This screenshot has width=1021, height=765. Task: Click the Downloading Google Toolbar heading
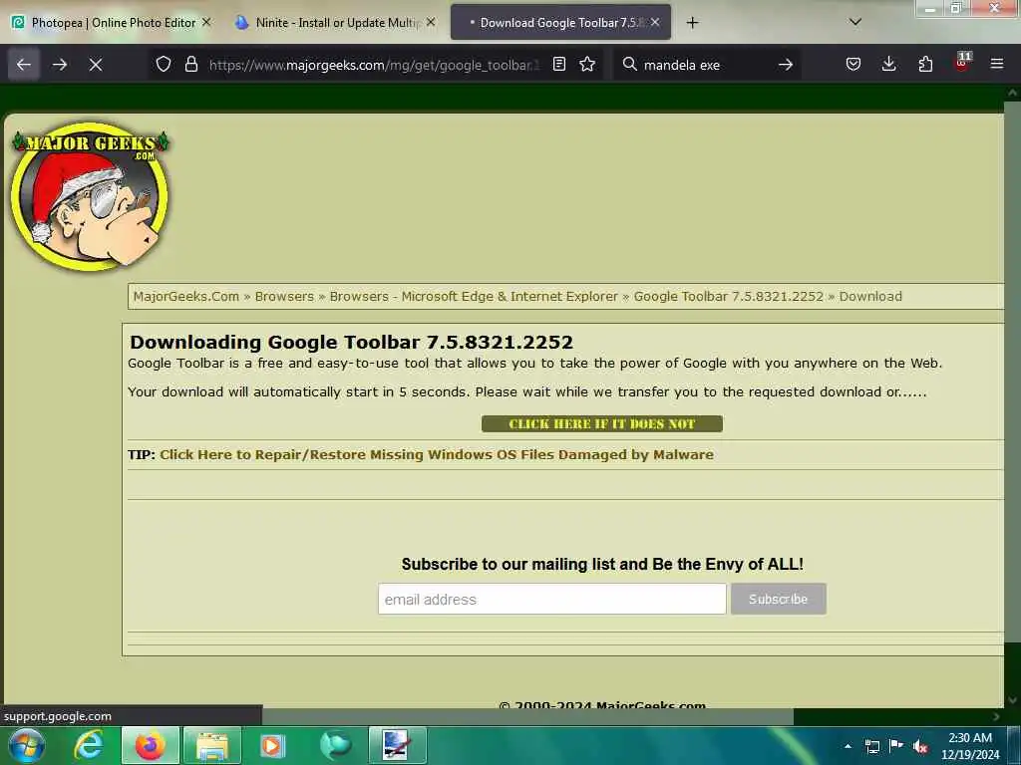[x=352, y=343]
